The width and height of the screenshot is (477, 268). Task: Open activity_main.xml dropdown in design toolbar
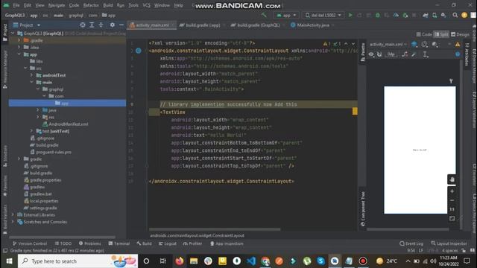click(388, 45)
